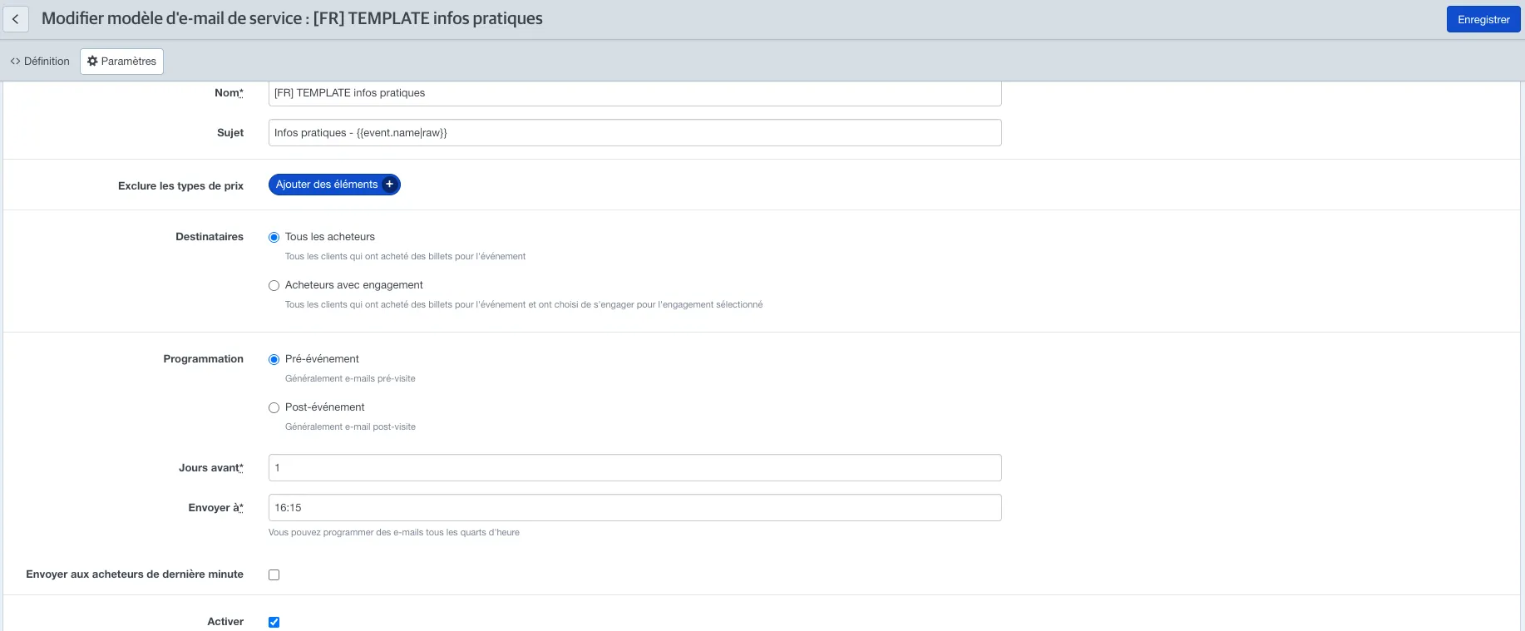Edit the Sujet input field
Image resolution: width=1525 pixels, height=631 pixels.
tap(634, 133)
